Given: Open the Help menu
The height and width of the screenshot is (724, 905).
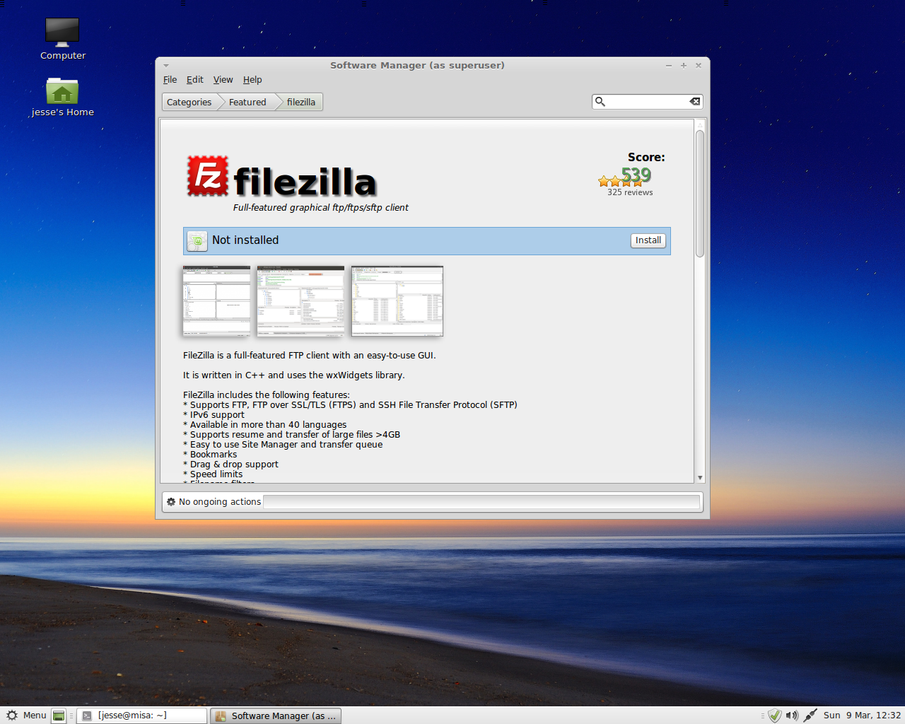Looking at the screenshot, I should coord(252,80).
